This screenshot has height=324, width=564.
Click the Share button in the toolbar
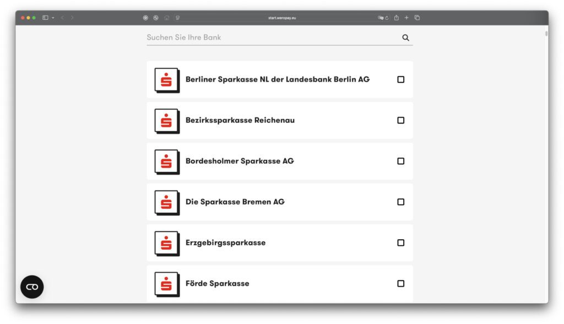click(397, 17)
